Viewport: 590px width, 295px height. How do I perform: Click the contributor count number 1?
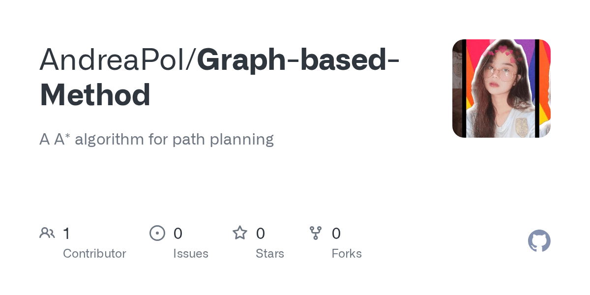pyautogui.click(x=66, y=233)
